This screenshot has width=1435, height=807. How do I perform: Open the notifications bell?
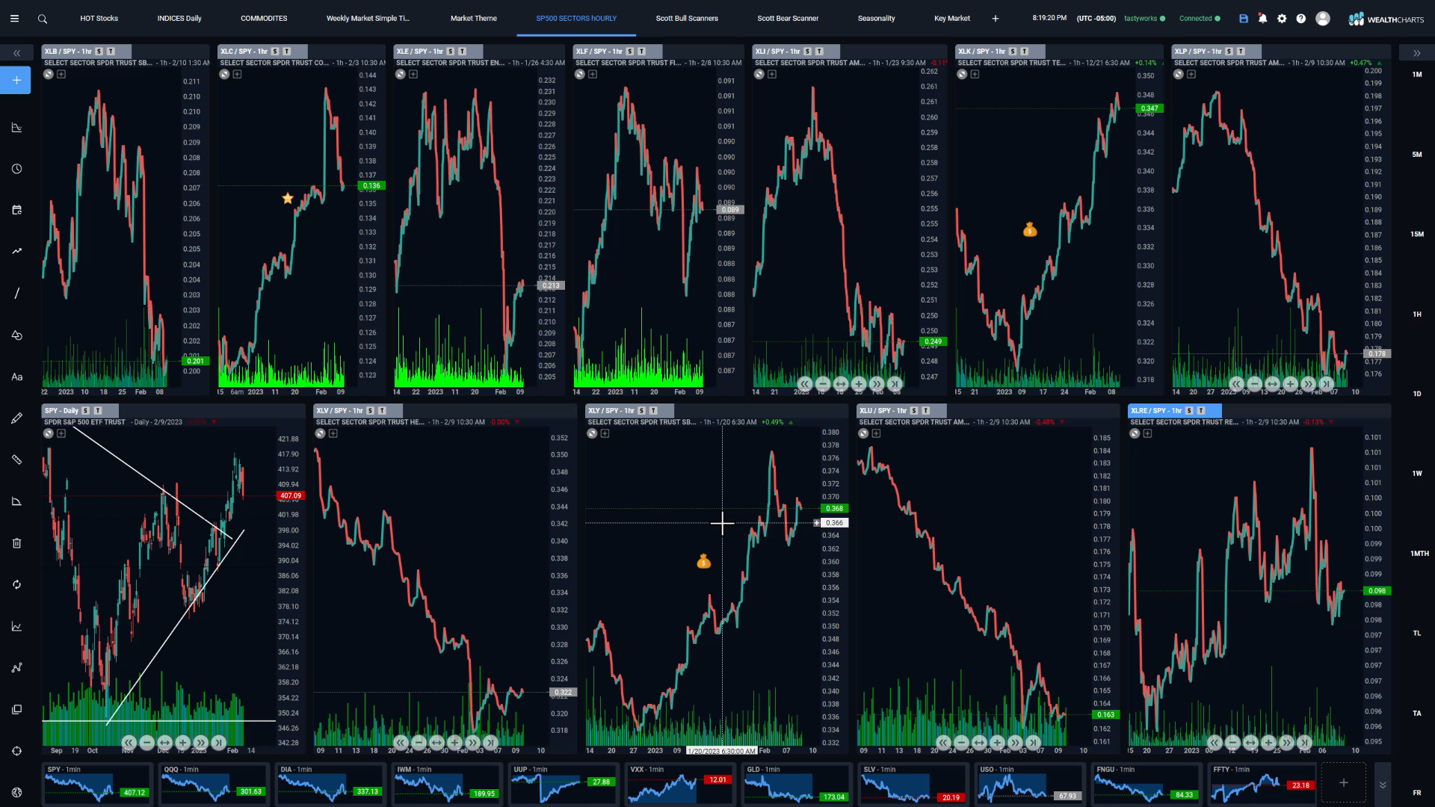click(x=1262, y=19)
